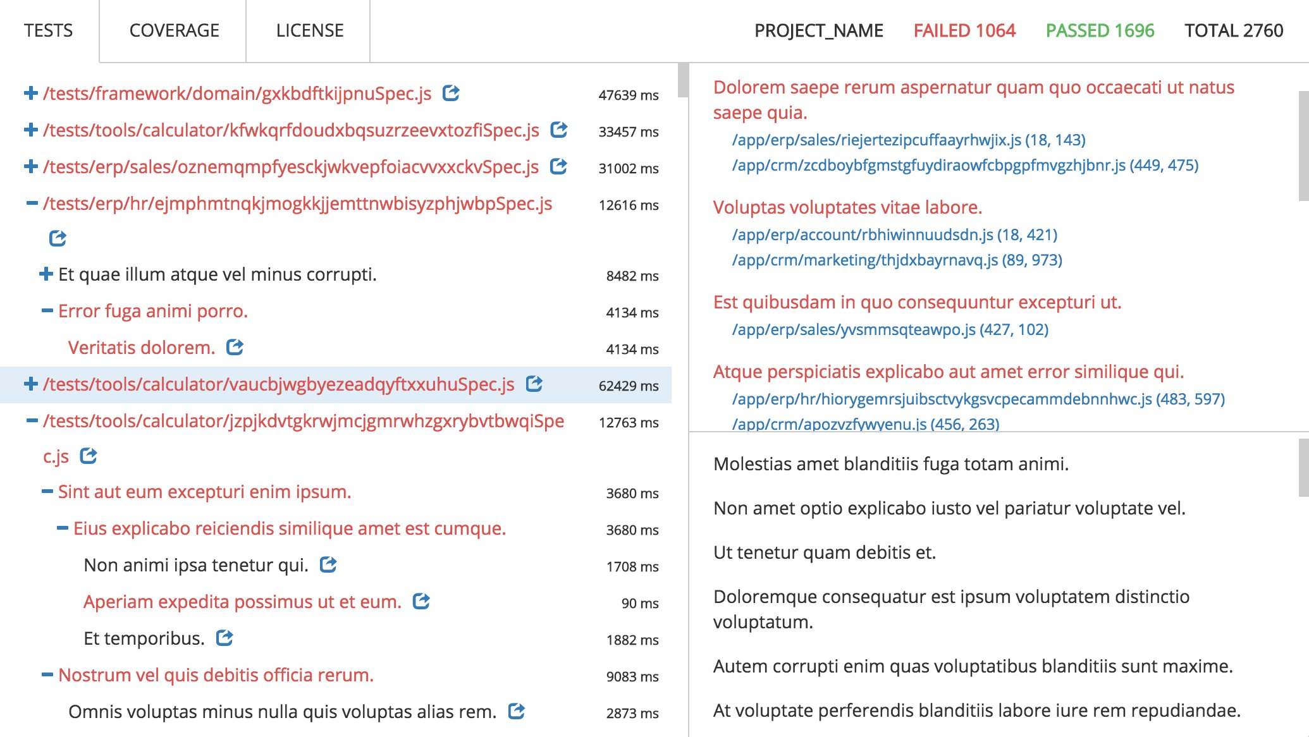The image size is (1309, 737).
Task: Switch to the COVERAGE tab
Action: (174, 31)
